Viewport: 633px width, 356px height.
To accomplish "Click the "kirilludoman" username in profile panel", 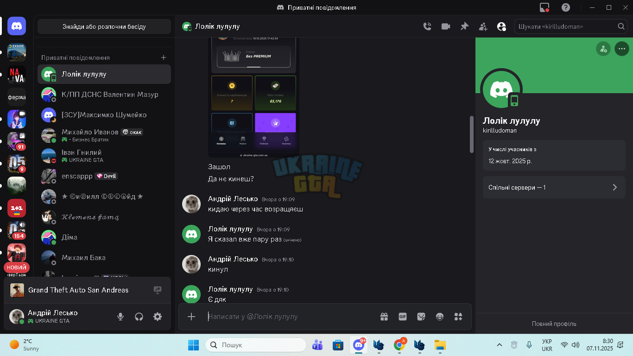I will pyautogui.click(x=500, y=131).
